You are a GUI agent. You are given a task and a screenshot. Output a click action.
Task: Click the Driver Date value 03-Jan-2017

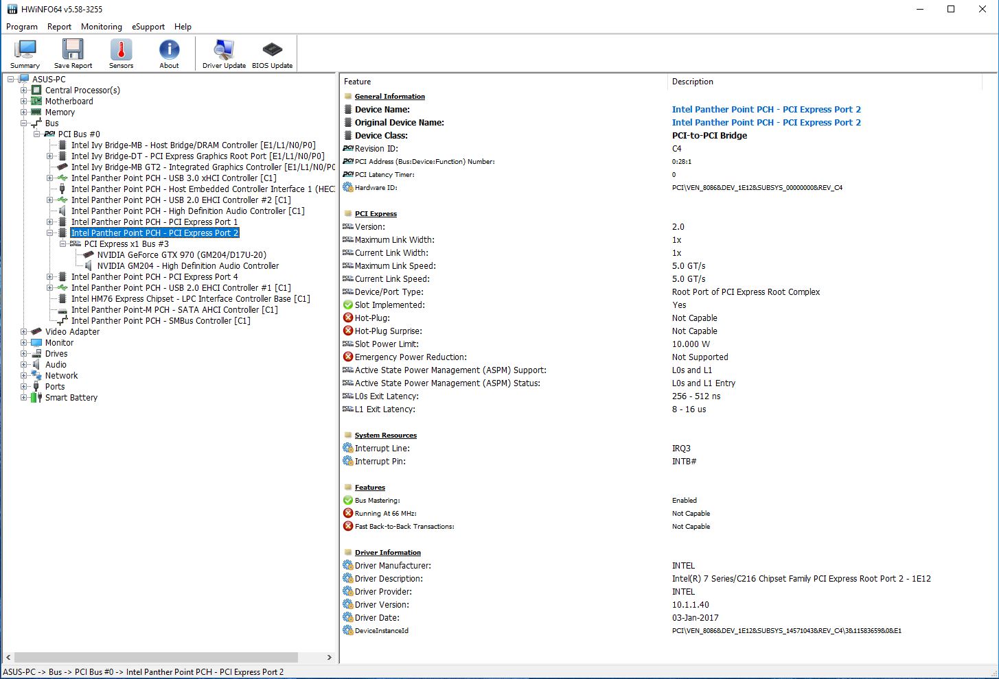(696, 617)
